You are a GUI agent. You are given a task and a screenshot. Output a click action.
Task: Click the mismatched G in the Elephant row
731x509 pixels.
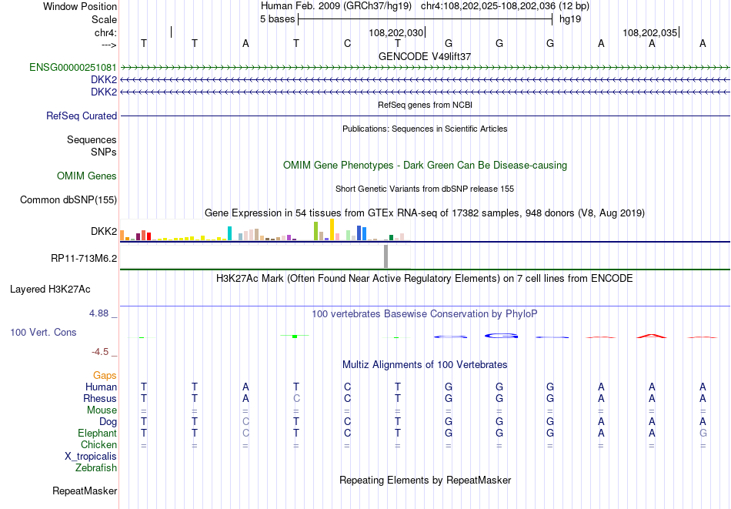(x=703, y=433)
